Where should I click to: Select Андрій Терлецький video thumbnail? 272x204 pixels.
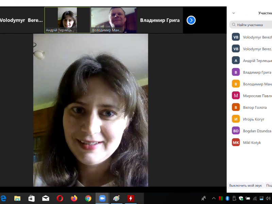pyautogui.click(x=67, y=20)
